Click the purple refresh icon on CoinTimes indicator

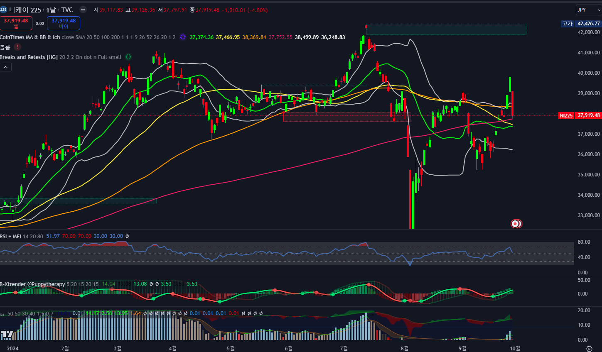pyautogui.click(x=183, y=37)
